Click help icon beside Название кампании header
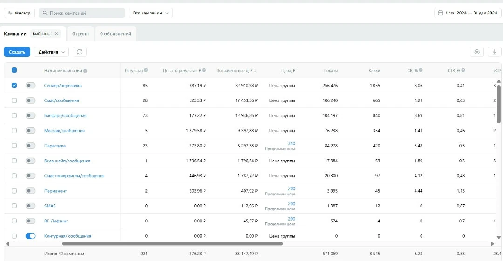The image size is (503, 261). [85, 71]
